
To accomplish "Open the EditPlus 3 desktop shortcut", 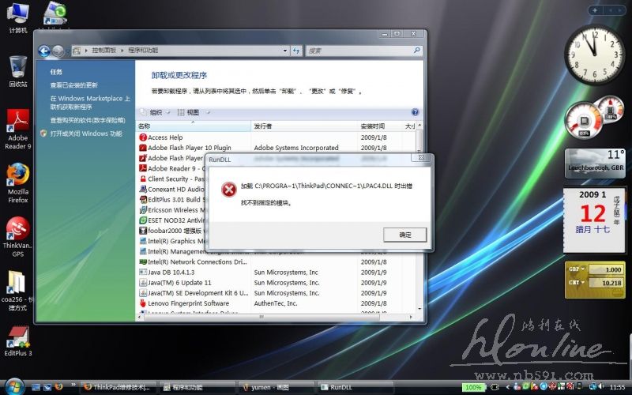I will coord(17,338).
